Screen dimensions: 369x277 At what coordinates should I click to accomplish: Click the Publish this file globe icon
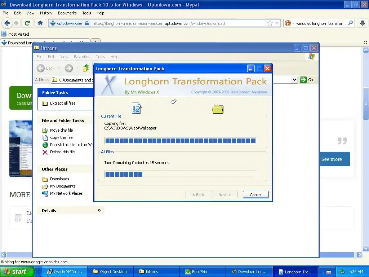tap(45, 145)
